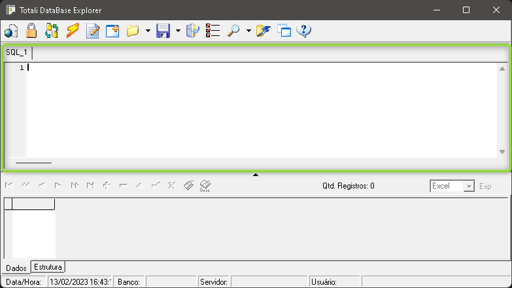Cancel the edit with the X navigator button
The height and width of the screenshot is (288, 512).
172,185
